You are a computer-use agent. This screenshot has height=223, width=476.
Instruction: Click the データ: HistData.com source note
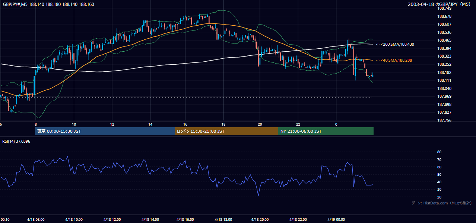click(x=442, y=203)
